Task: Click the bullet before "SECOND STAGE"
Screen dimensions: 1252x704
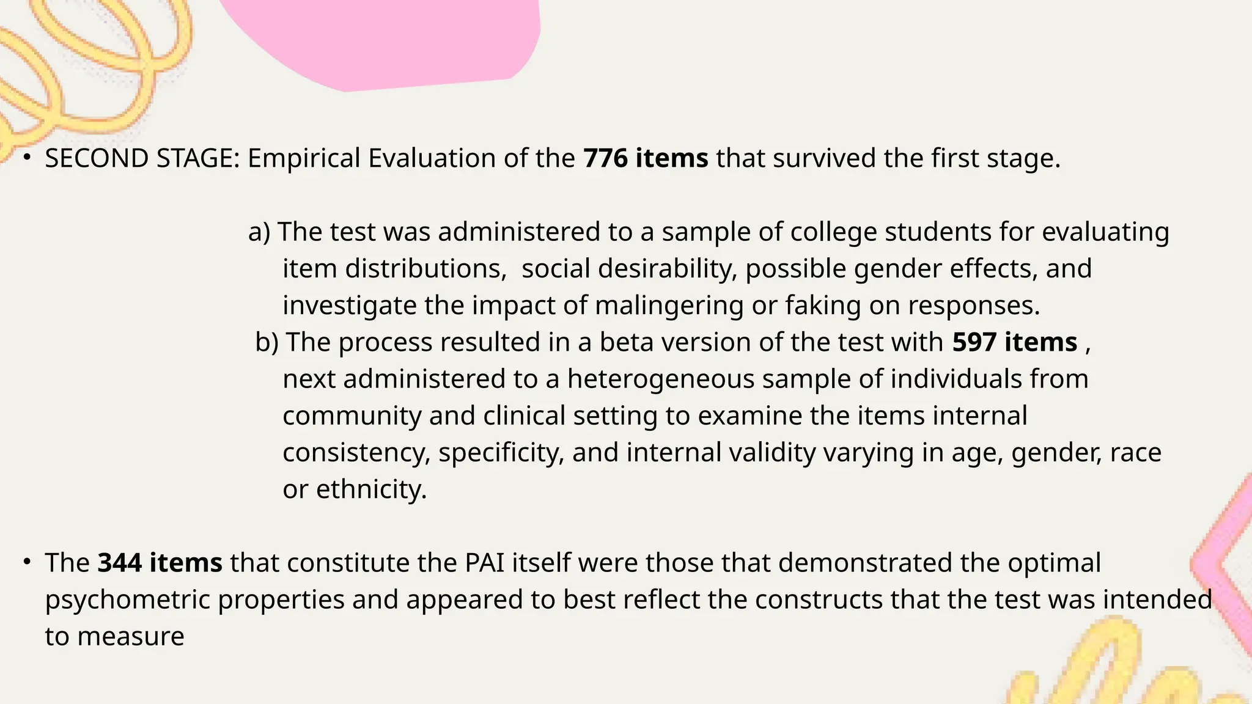Action: click(x=26, y=158)
